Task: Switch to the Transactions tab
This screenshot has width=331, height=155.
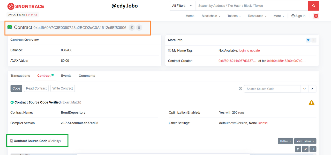Action: point(20,76)
